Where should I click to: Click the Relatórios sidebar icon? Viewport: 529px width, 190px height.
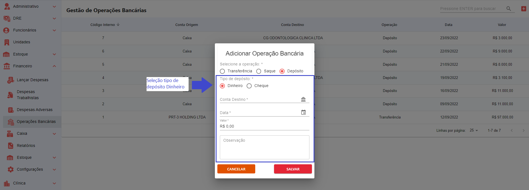point(11,146)
